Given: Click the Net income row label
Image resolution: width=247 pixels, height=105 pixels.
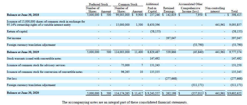Looking at the screenshot, I should pos(14,38).
